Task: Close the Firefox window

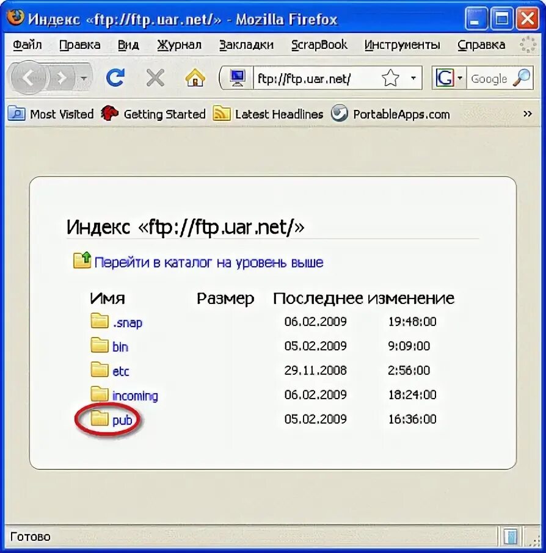Action: pos(527,18)
